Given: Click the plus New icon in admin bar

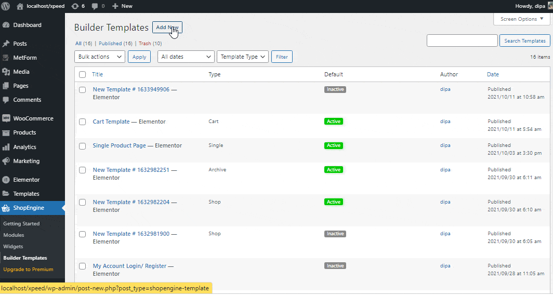Looking at the screenshot, I should [115, 6].
